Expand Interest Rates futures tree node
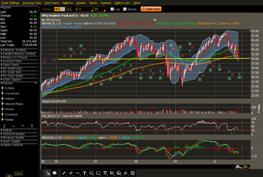Screen dimensions: 263x177 tap(2, 104)
